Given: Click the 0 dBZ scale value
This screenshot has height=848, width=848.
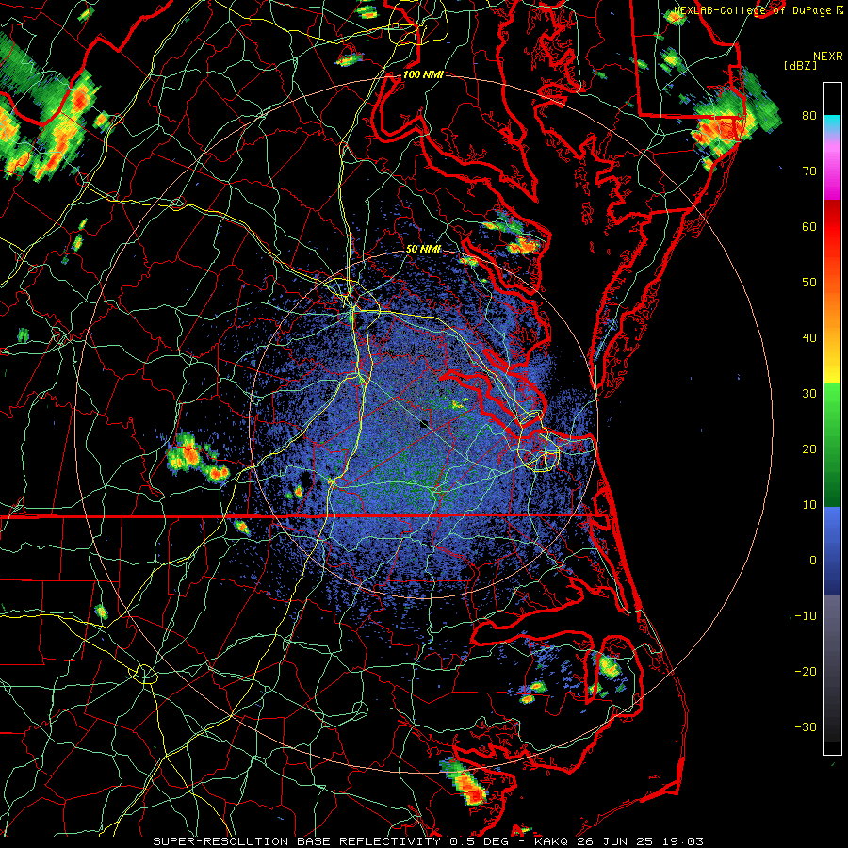Looking at the screenshot, I should (813, 561).
